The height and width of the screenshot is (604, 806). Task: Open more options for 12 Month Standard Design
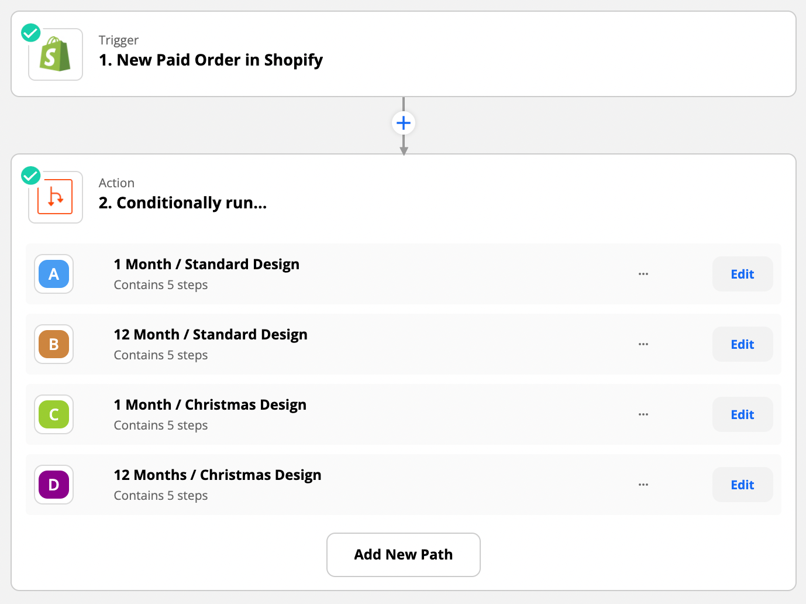click(643, 344)
